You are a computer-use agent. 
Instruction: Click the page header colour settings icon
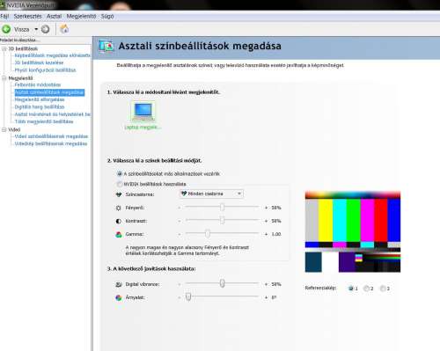click(x=106, y=46)
